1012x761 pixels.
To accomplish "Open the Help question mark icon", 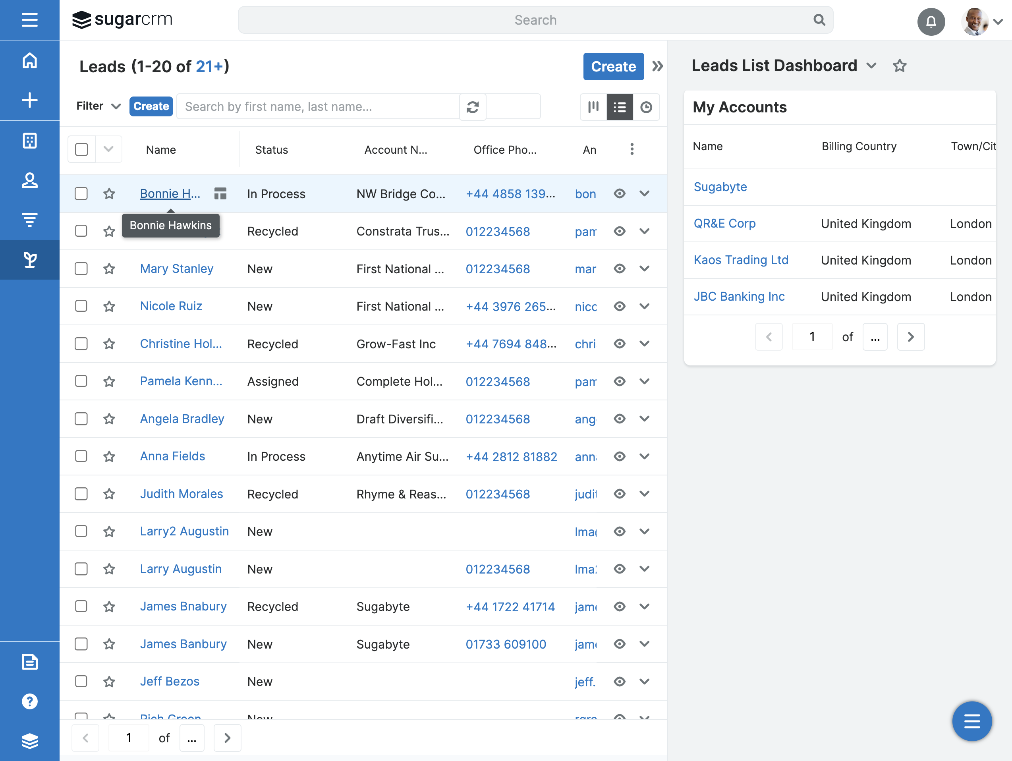I will 30,701.
